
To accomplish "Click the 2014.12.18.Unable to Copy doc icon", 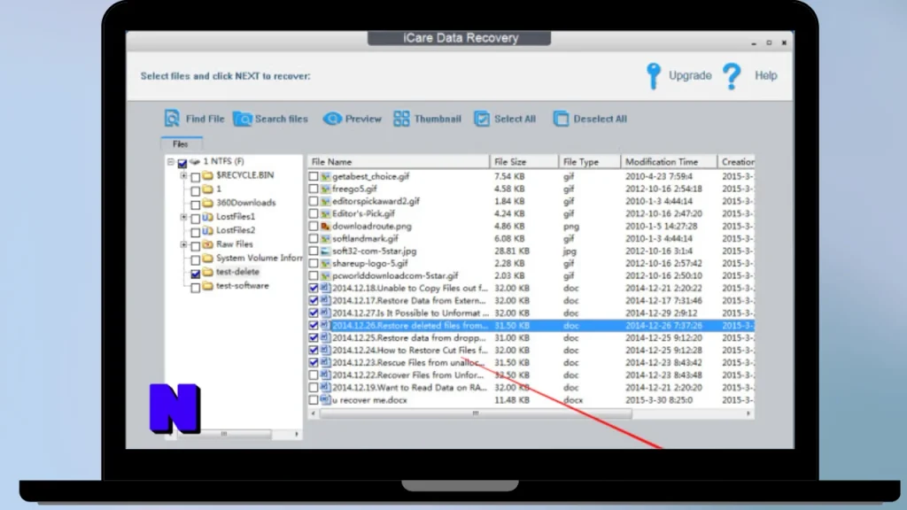I will click(325, 288).
